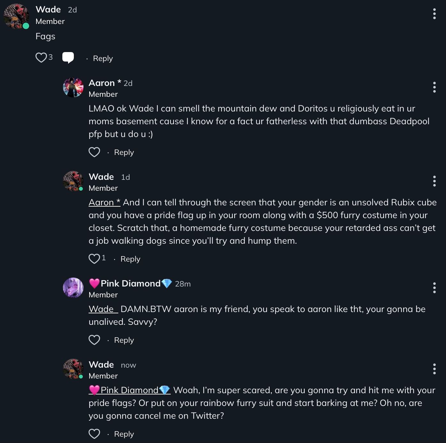
Task: Open options for Pink Diamond's comment
Action: (x=434, y=288)
